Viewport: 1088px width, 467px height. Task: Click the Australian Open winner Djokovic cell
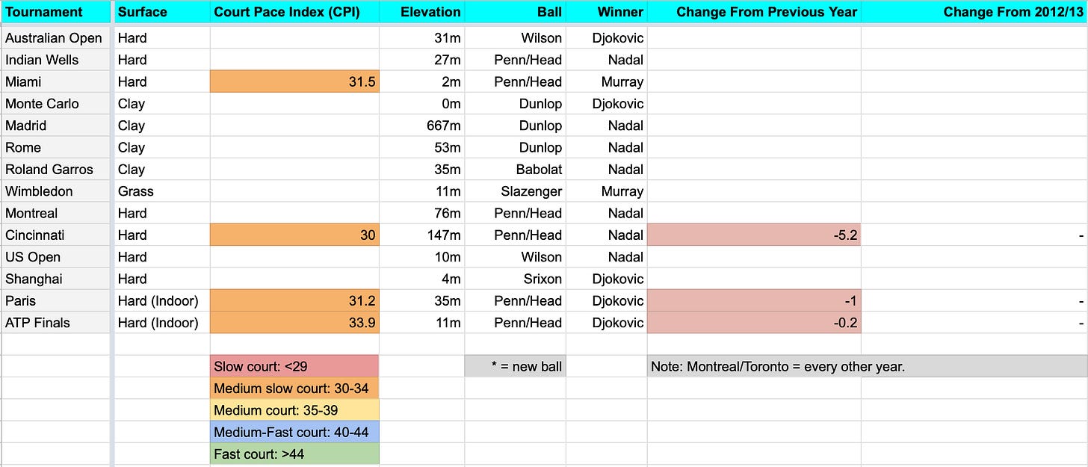click(x=606, y=38)
